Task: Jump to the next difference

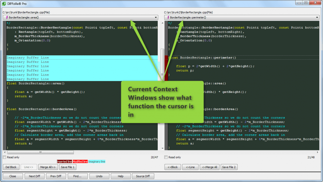Action: click(34, 176)
